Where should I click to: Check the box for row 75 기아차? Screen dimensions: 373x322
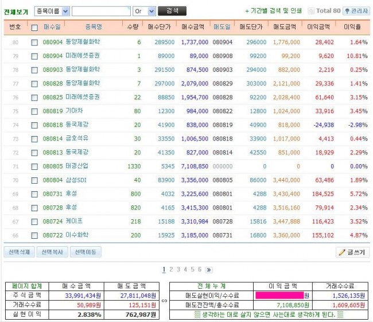(x=34, y=111)
